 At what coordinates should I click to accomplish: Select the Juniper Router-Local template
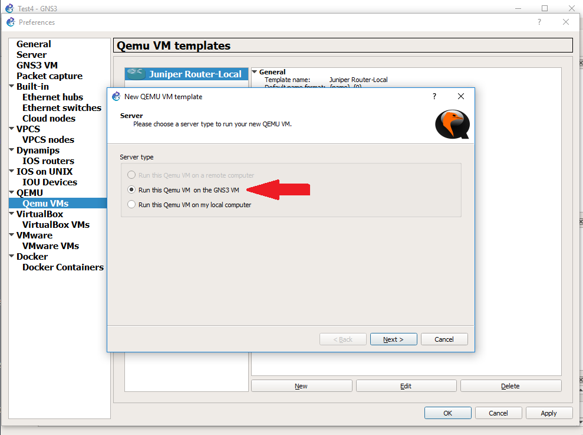click(x=186, y=74)
